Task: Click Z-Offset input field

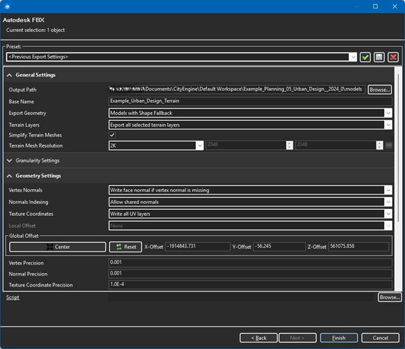Action: tap(358, 246)
